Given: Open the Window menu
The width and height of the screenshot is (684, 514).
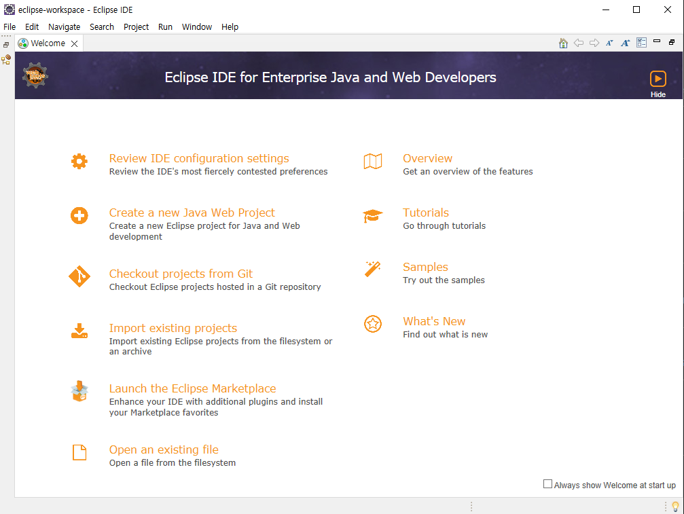Looking at the screenshot, I should (197, 27).
